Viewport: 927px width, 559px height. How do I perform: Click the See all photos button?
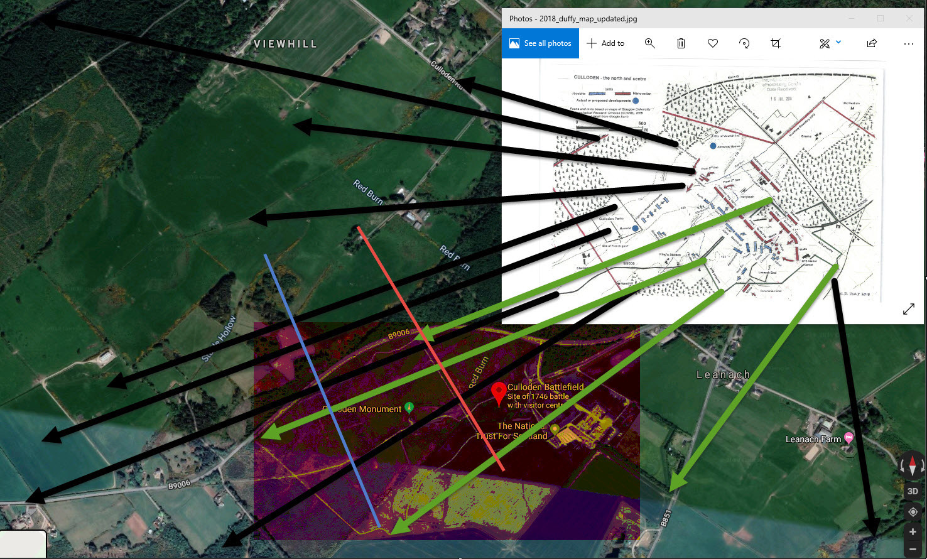[540, 43]
